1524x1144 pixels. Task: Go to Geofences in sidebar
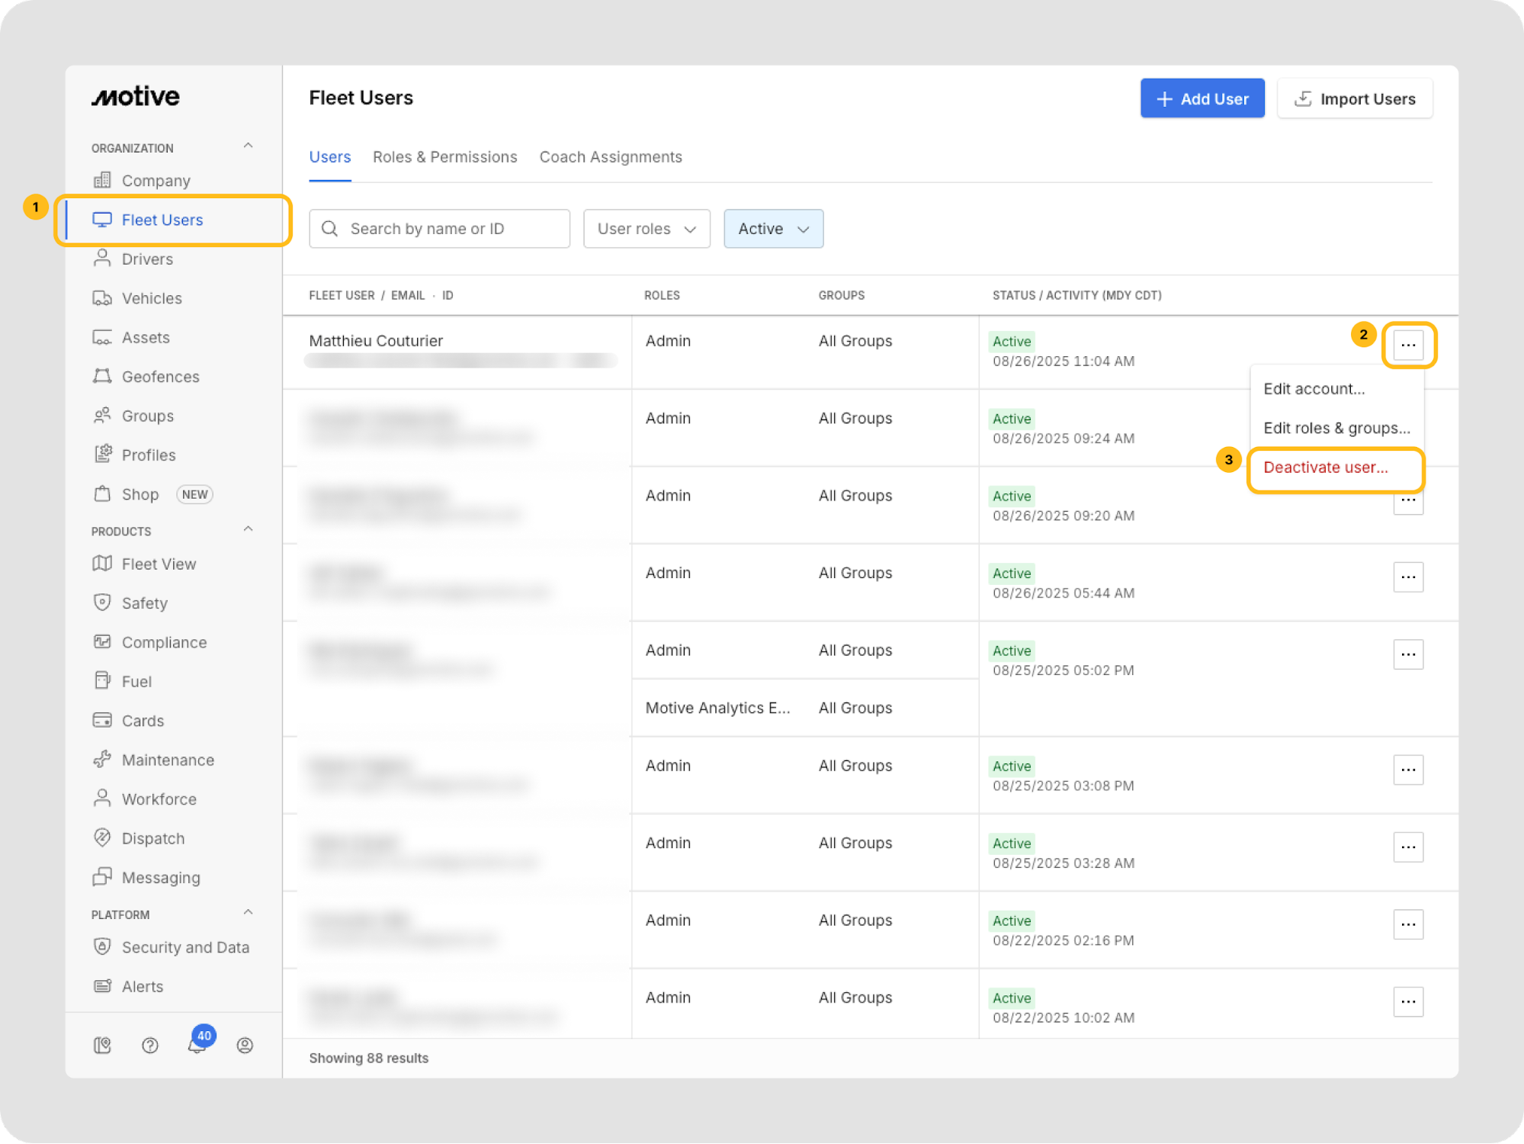click(x=160, y=377)
